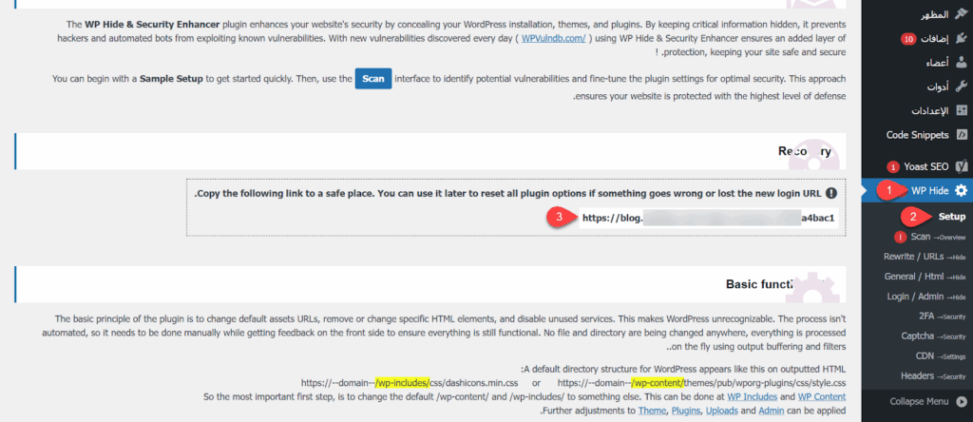Select the Setup submenu item

944,217
